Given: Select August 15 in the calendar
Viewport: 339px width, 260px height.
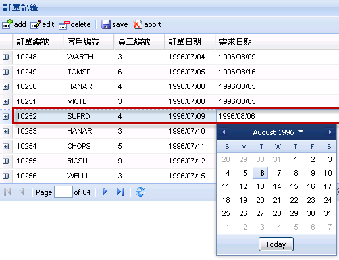Looking at the screenshot, I should point(294,186).
